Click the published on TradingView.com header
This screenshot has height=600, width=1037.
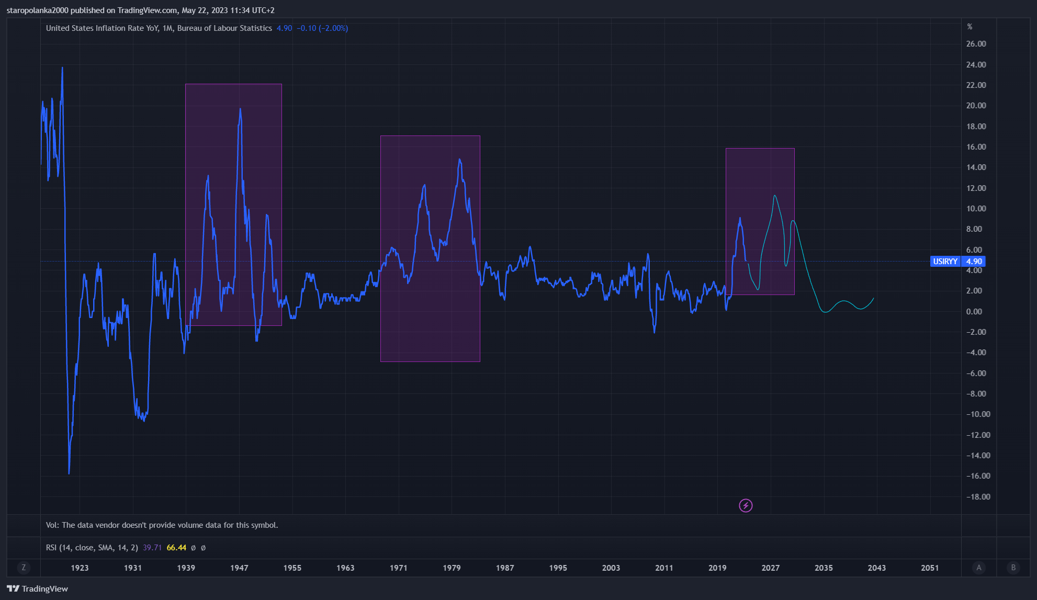141,10
